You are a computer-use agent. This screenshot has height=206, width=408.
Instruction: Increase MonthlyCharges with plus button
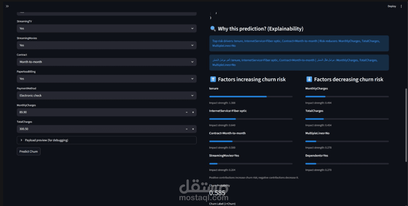pyautogui.click(x=193, y=112)
